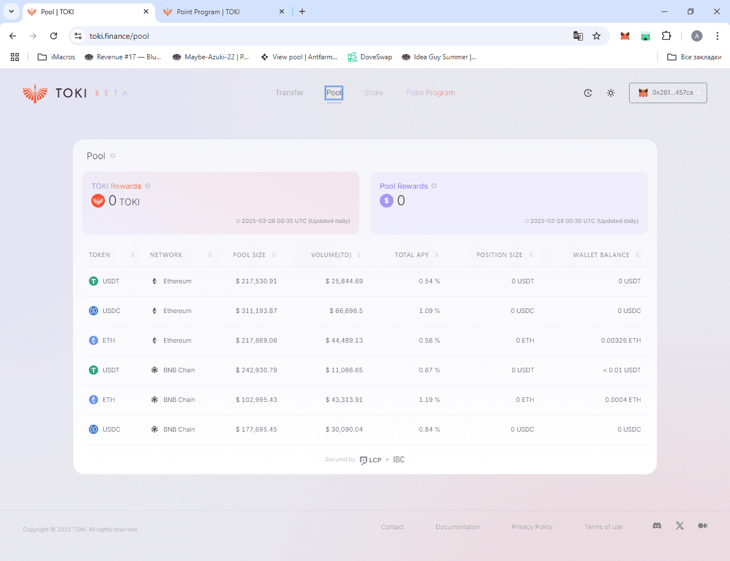Click the info icon next to Pool heading

[113, 156]
